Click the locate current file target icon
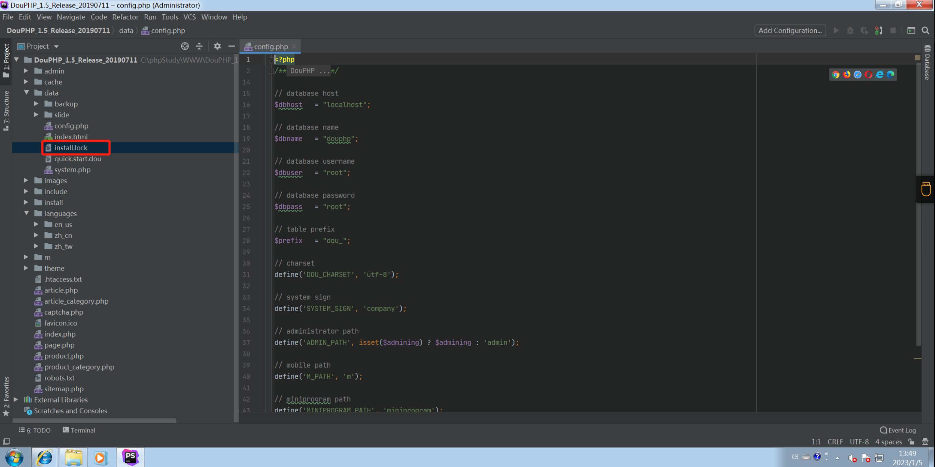The width and height of the screenshot is (935, 467). 185,46
